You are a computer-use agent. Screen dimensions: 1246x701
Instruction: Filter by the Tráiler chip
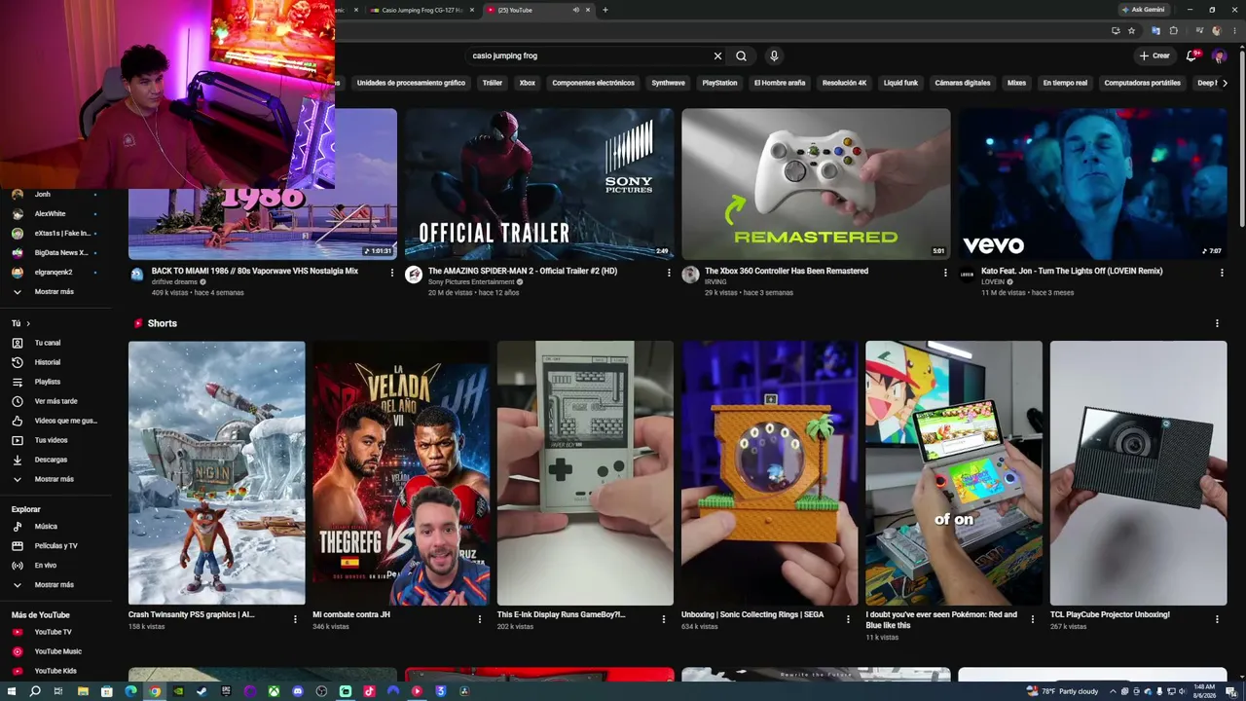493,83
